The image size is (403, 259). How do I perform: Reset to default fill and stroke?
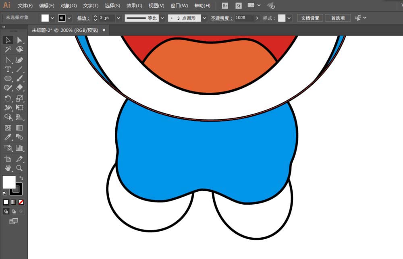click(x=4, y=193)
